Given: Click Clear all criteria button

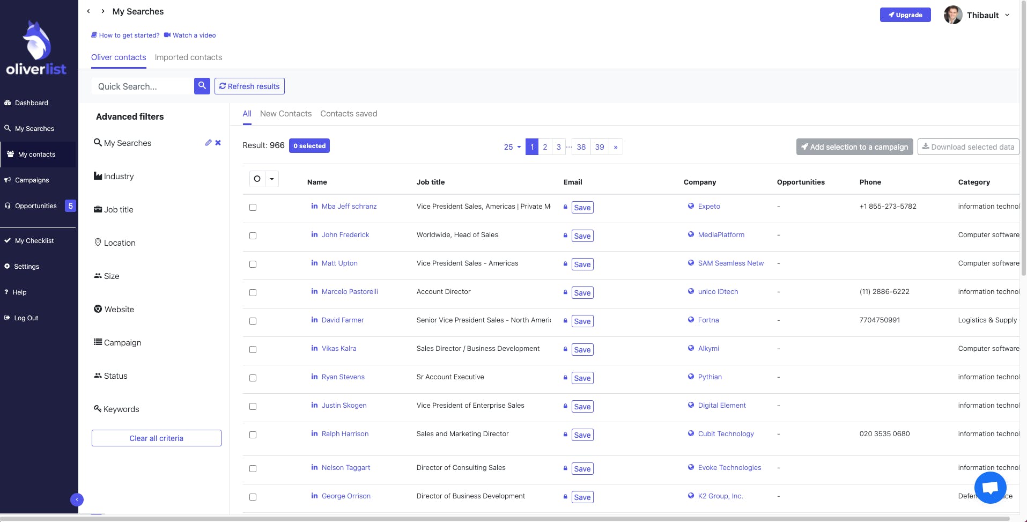Looking at the screenshot, I should coord(156,438).
